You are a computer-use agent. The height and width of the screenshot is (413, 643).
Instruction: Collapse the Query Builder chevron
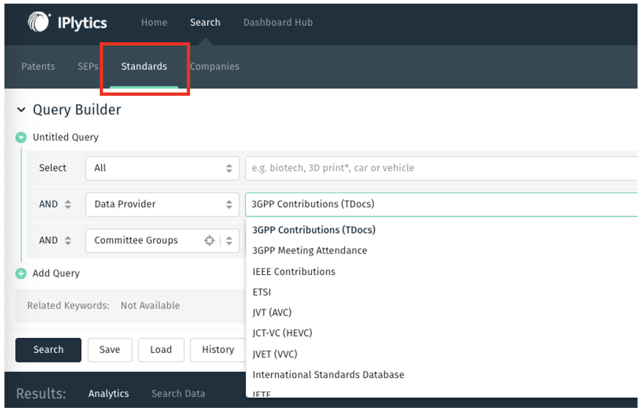pyautogui.click(x=21, y=110)
